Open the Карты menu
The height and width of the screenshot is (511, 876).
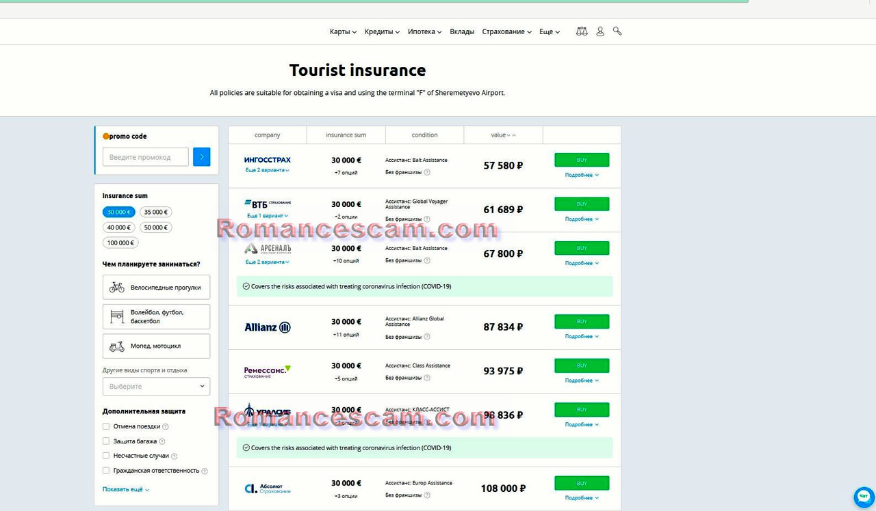pyautogui.click(x=343, y=32)
